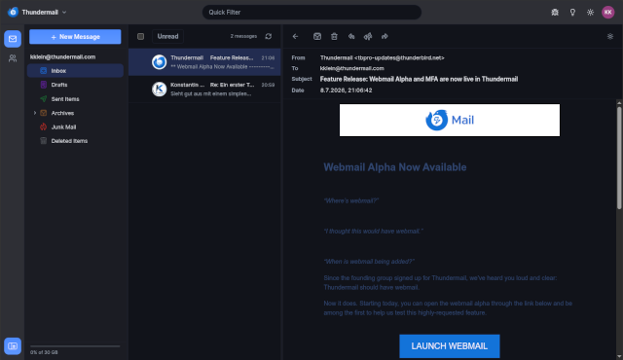Switch theme using the sun icon
The height and width of the screenshot is (360, 623).
(x=591, y=13)
